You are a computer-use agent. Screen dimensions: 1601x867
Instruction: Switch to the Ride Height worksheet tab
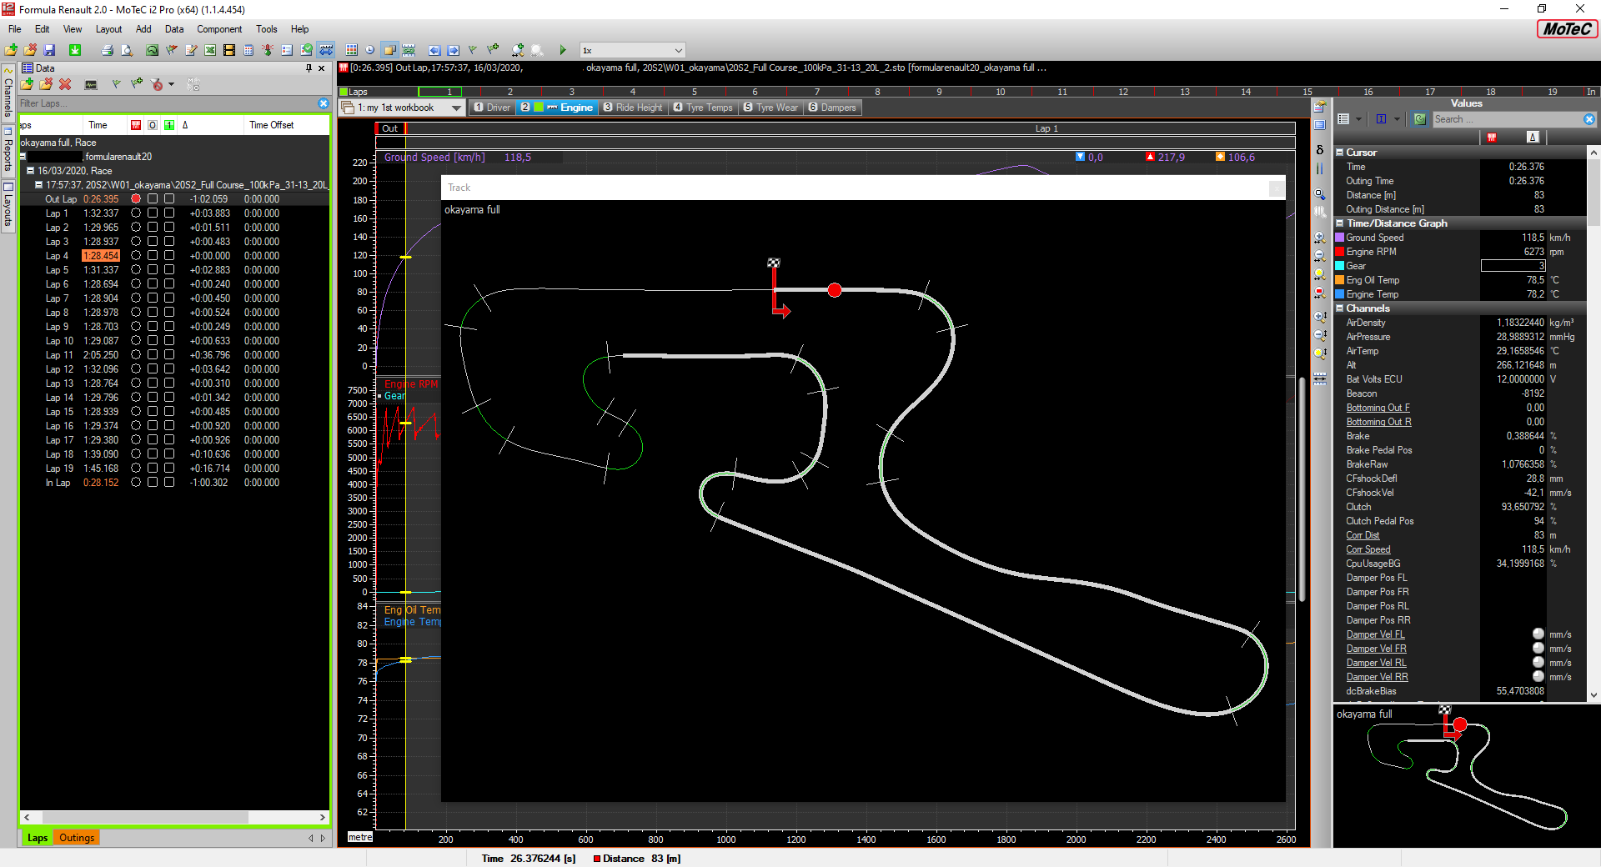click(633, 108)
